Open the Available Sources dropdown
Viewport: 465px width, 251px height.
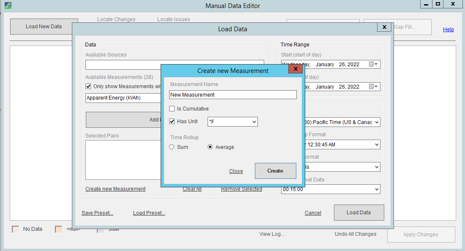(175, 65)
